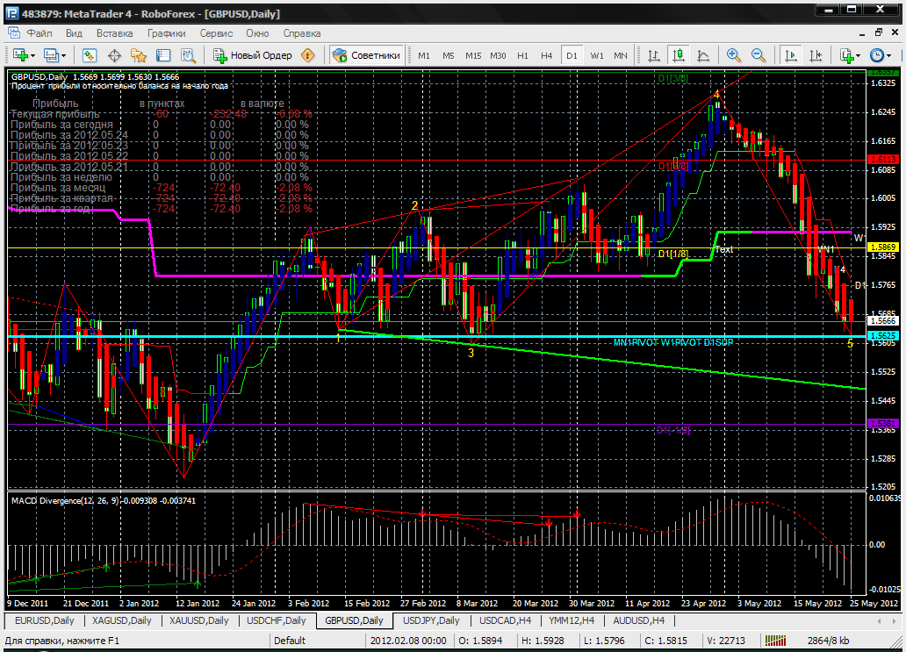The height and width of the screenshot is (652, 906).
Task: Select the M5 timeframe
Action: coord(449,55)
